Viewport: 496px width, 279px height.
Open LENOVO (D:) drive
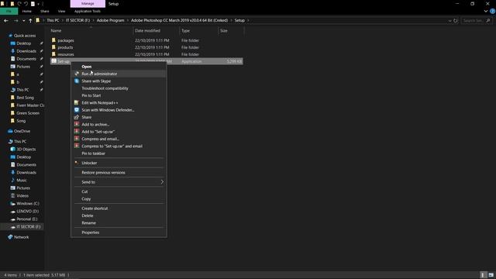[x=28, y=212]
